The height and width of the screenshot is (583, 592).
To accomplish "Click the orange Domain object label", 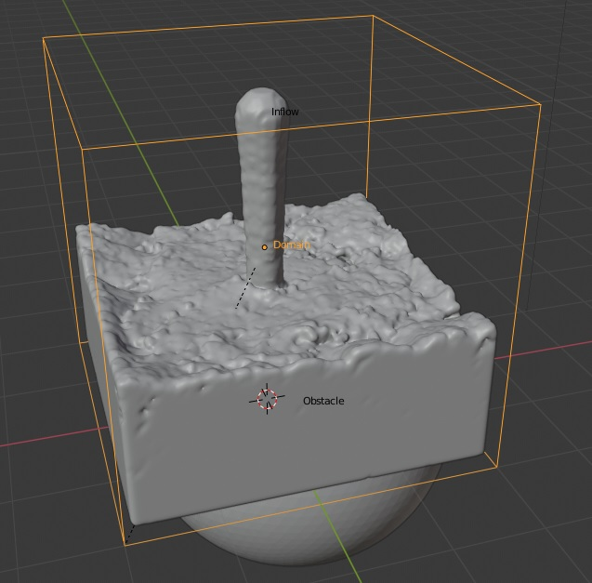I will tap(290, 245).
